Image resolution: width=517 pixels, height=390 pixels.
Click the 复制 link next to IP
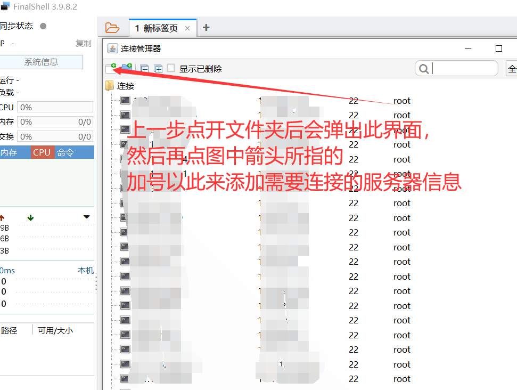click(x=83, y=44)
